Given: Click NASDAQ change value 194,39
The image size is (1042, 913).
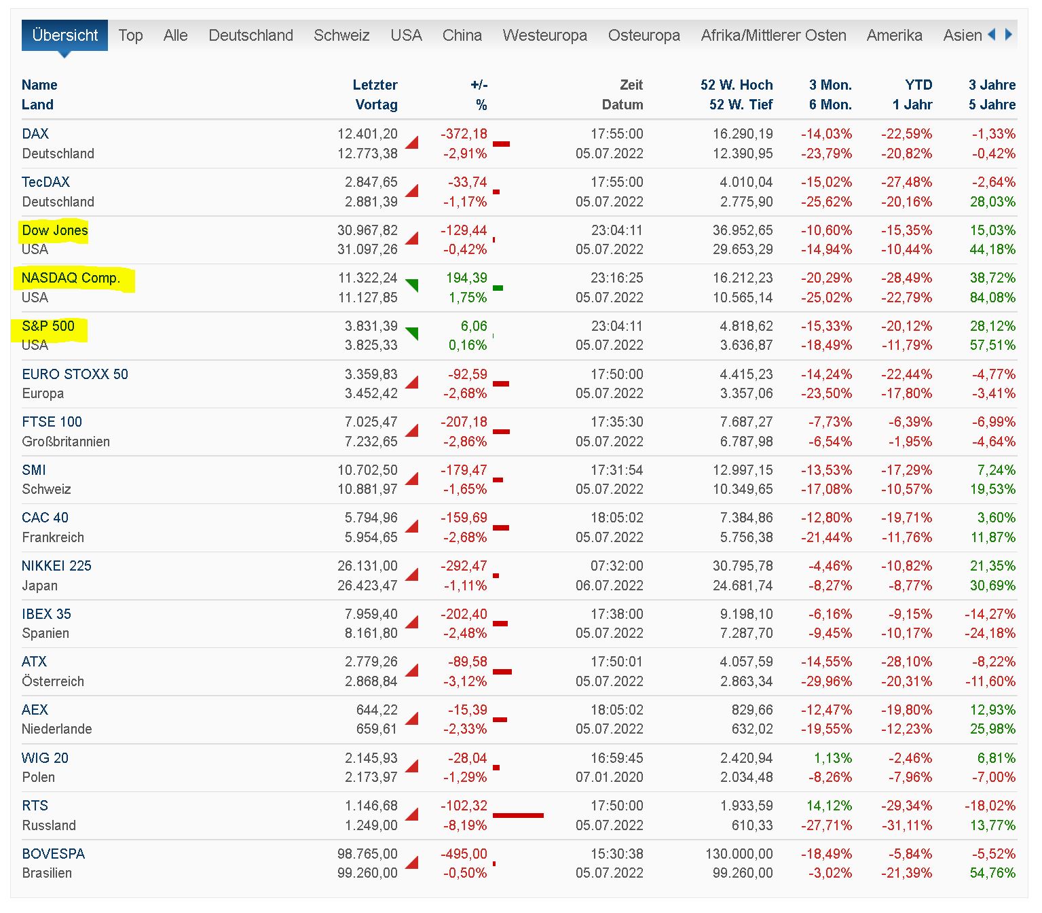Looking at the screenshot, I should (x=466, y=278).
